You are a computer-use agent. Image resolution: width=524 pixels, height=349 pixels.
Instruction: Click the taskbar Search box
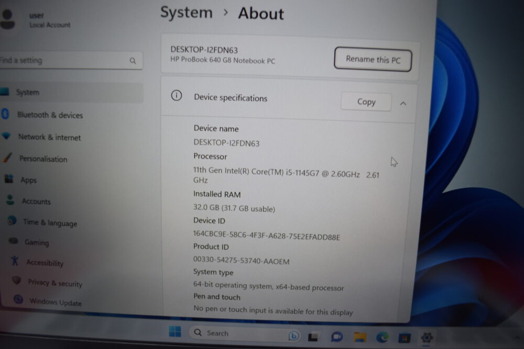coord(245,334)
